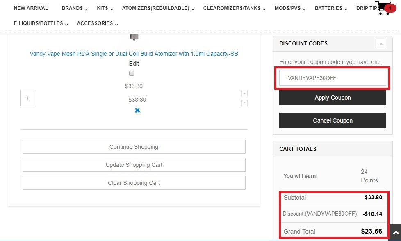401x241 pixels.
Task: Collapse the Discount Codes panel
Action: click(380, 43)
